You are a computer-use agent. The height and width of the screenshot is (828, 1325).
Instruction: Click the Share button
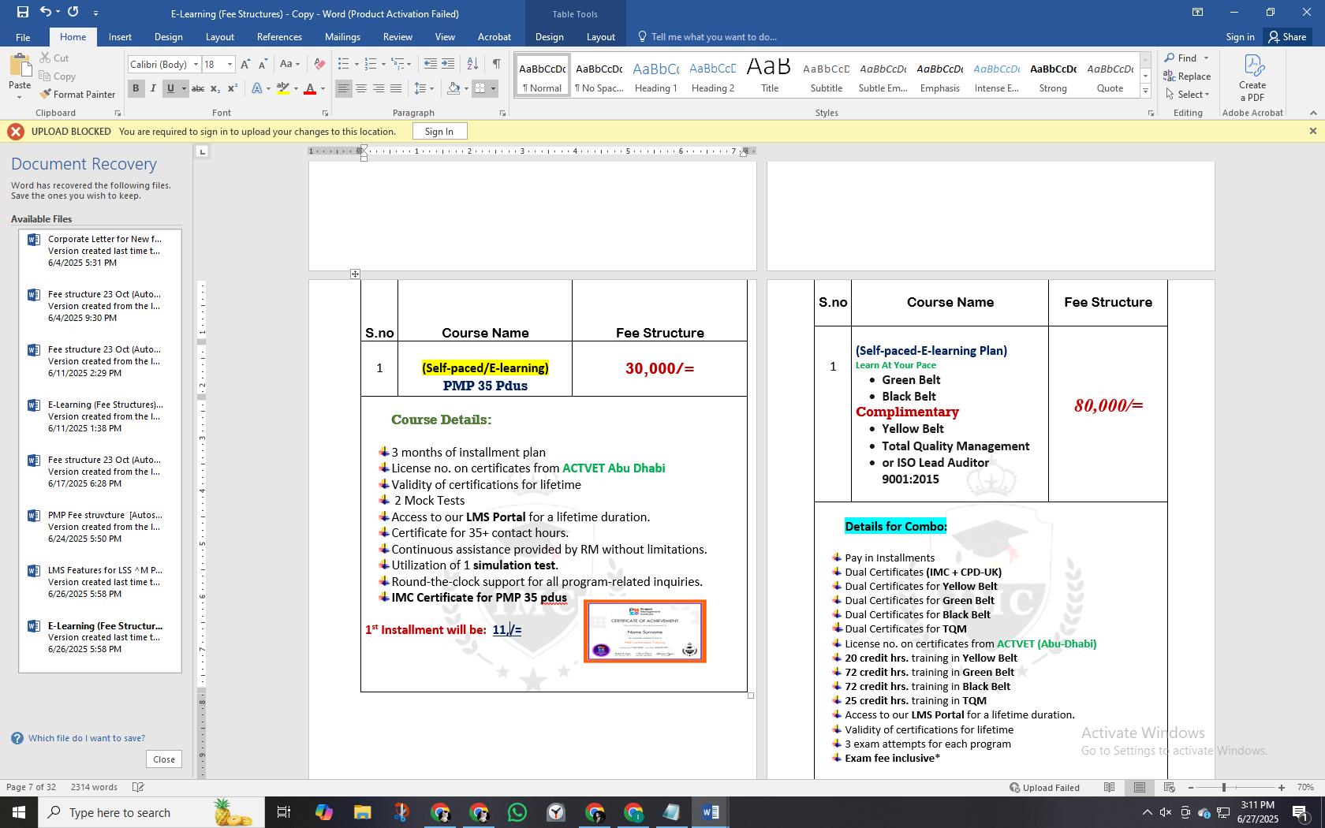pyautogui.click(x=1287, y=37)
